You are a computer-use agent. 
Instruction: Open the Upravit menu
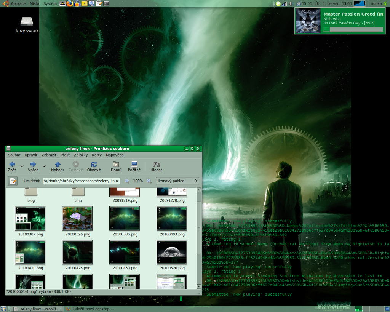point(31,155)
